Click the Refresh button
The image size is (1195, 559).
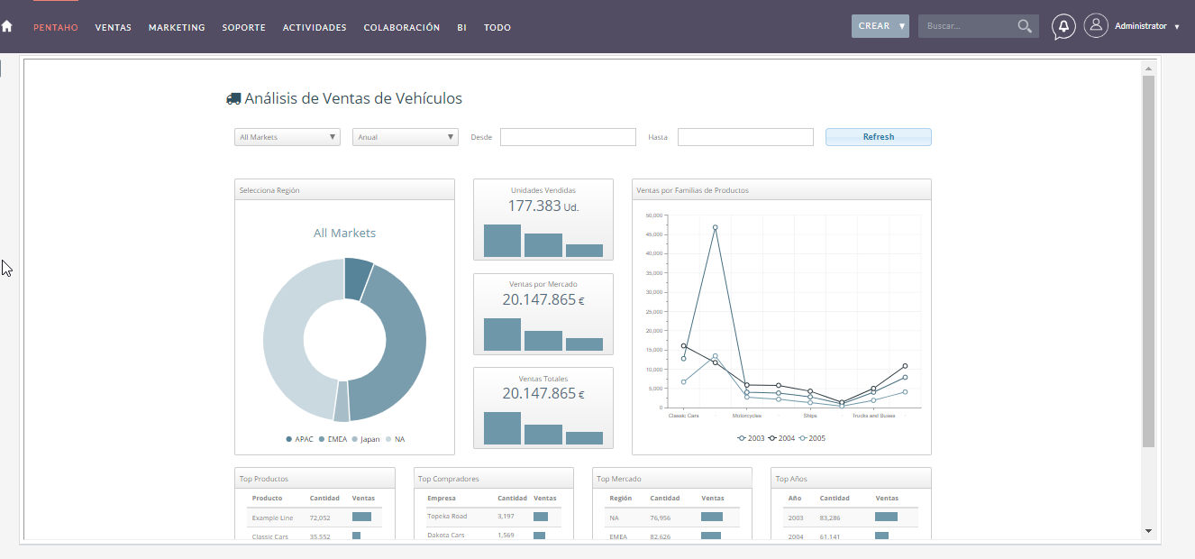point(878,136)
